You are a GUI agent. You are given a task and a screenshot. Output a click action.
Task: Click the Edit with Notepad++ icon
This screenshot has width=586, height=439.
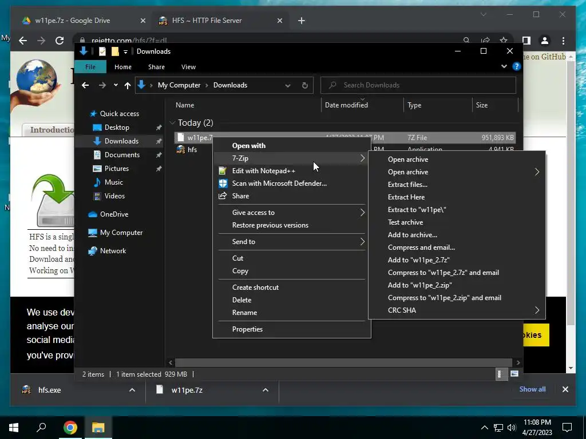click(x=223, y=170)
